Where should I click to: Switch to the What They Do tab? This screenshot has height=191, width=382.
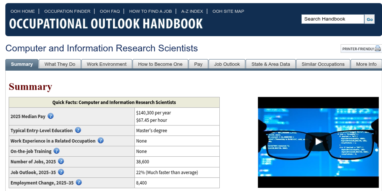(60, 64)
